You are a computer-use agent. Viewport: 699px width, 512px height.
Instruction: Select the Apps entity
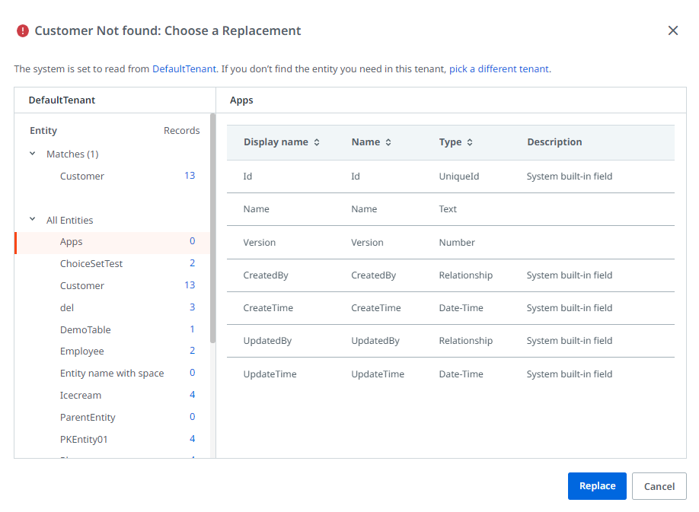72,242
